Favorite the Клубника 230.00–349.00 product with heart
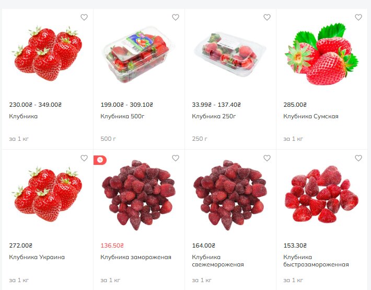The image size is (371, 290). pos(84,17)
